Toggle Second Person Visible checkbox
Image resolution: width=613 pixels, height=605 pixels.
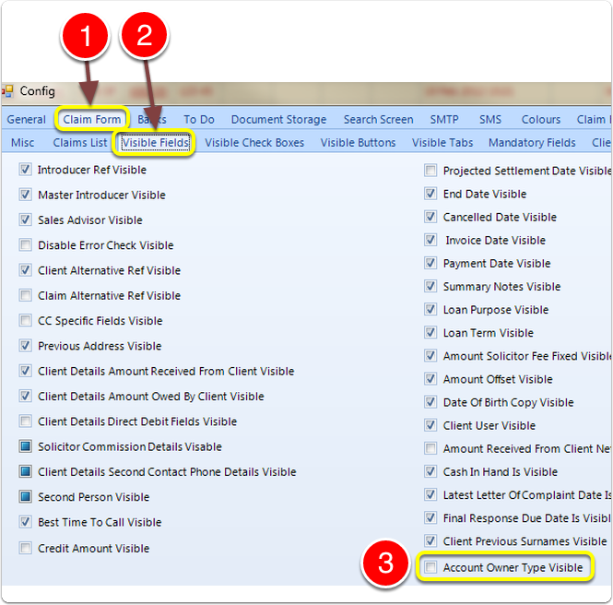coord(26,496)
